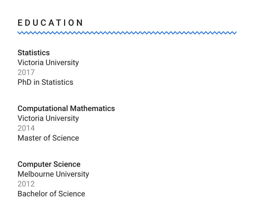This screenshot has width=254, height=216.
Task: Click the year 2017
Action: [26, 72]
